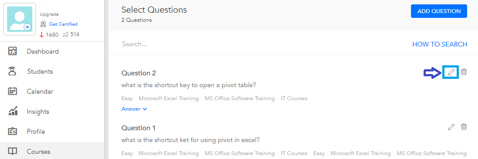Focus the Search questions input field
Screen dimensions: 478x159
click(262, 44)
